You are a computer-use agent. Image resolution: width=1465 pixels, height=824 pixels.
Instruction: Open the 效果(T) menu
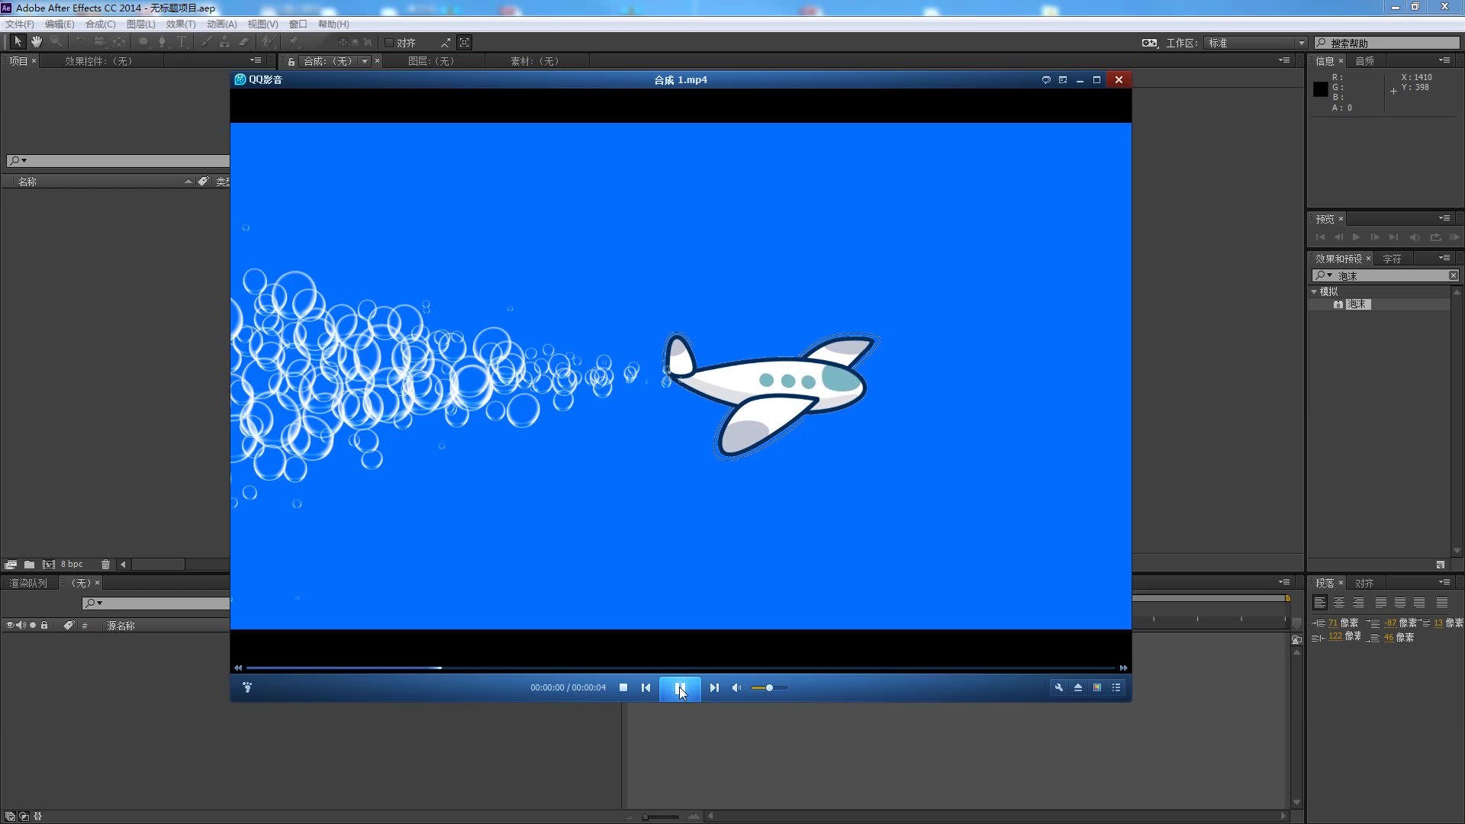[x=181, y=24]
